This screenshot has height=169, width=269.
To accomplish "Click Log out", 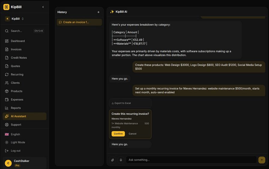I will [25, 151].
